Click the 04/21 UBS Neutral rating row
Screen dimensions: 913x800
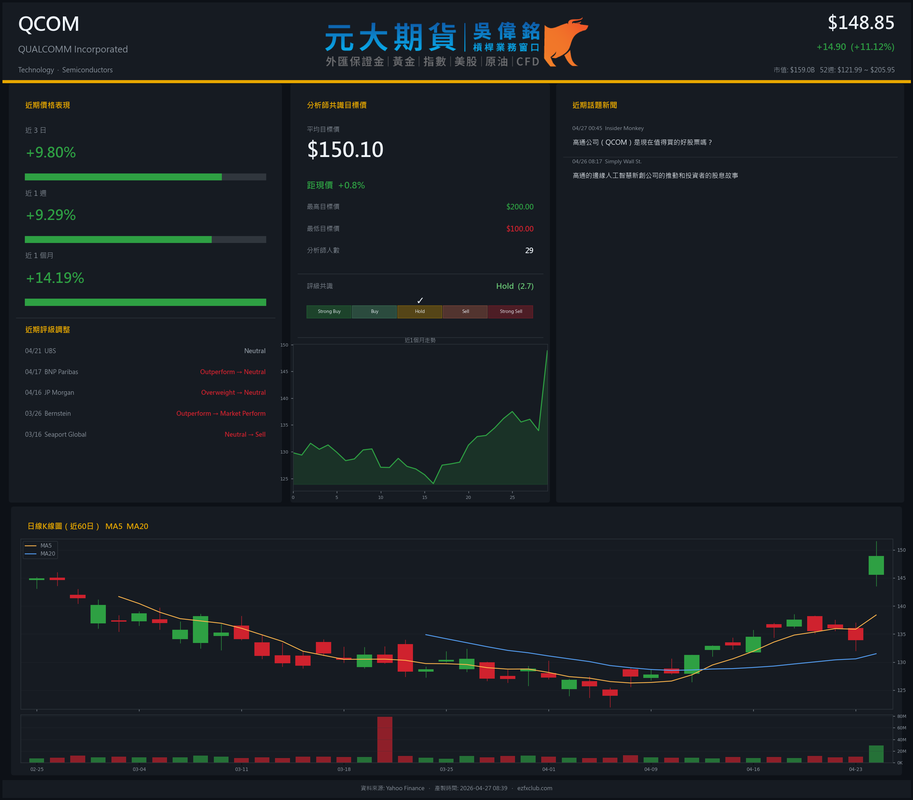pos(145,351)
